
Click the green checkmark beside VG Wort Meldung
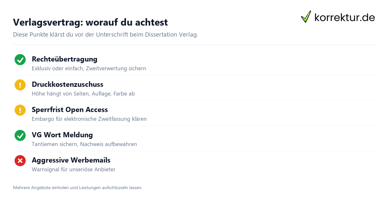pos(20,135)
